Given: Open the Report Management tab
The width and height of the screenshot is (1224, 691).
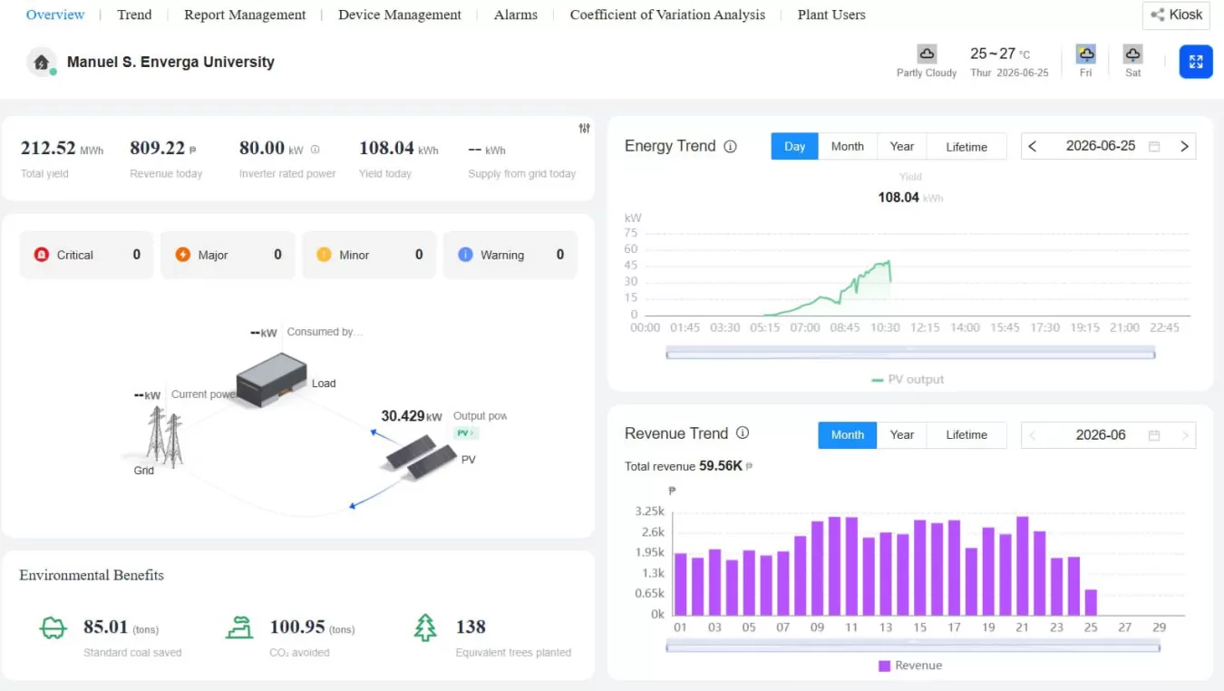Looking at the screenshot, I should coord(245,15).
